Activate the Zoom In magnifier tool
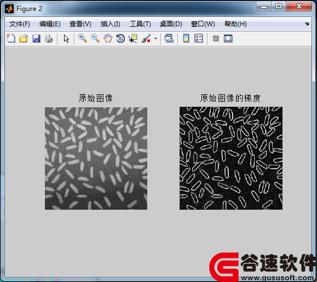This screenshot has width=317, height=282. 83,38
